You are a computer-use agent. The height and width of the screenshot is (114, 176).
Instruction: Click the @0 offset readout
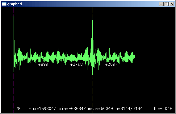(x=19, y=108)
